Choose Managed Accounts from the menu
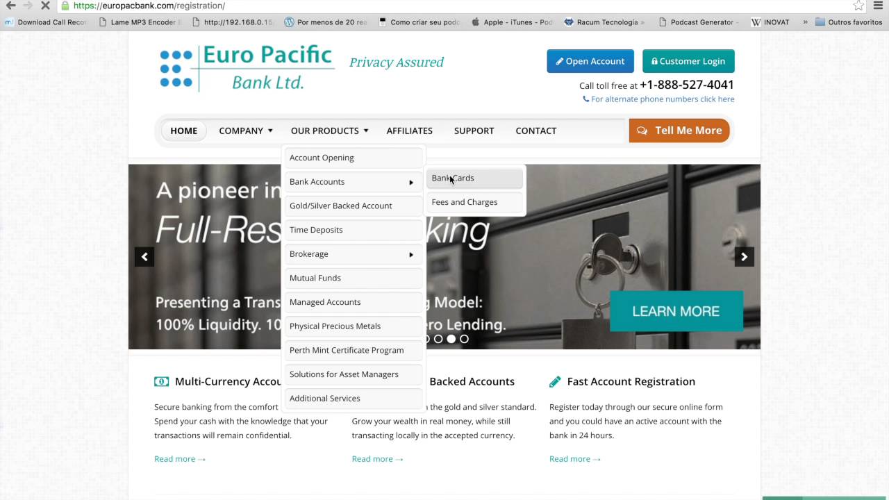 354,302
